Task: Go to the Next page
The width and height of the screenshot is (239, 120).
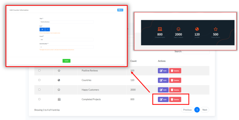Action: tap(205, 110)
